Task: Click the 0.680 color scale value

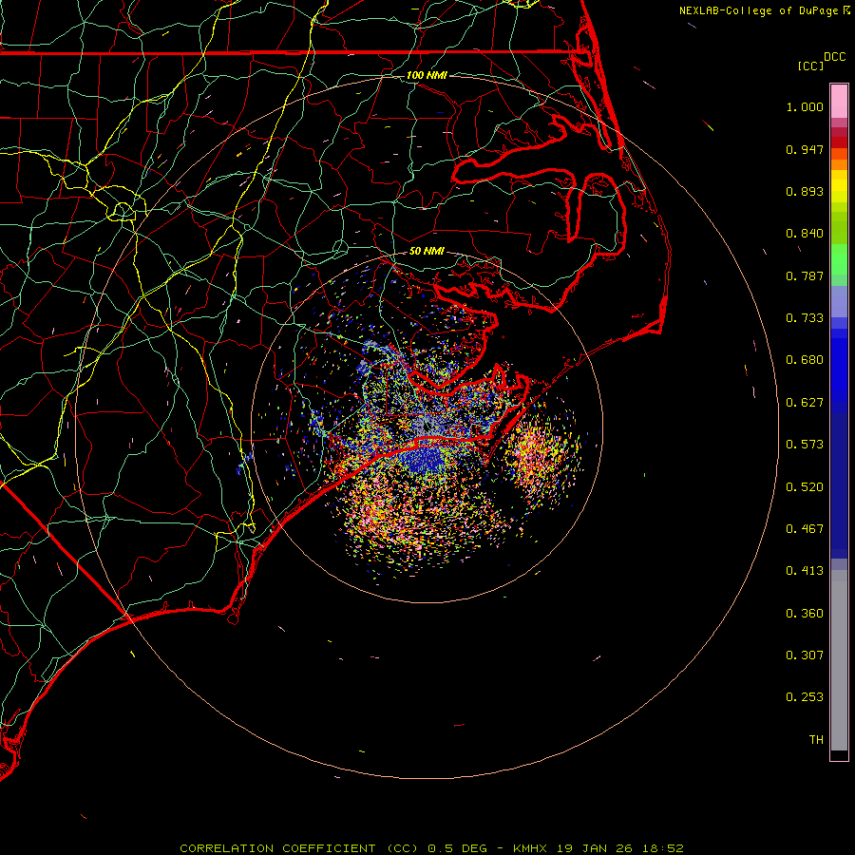Action: click(805, 360)
